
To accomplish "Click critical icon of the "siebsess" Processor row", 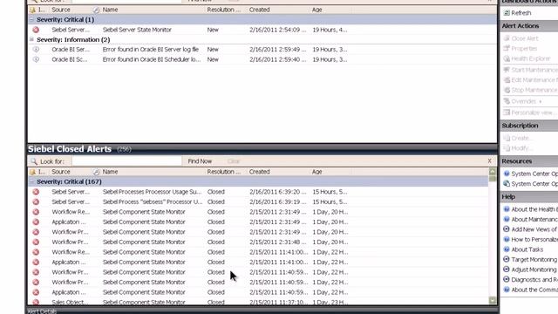I will 36,201.
